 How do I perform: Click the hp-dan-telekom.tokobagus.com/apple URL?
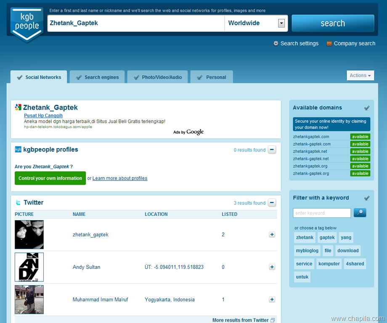point(58,127)
